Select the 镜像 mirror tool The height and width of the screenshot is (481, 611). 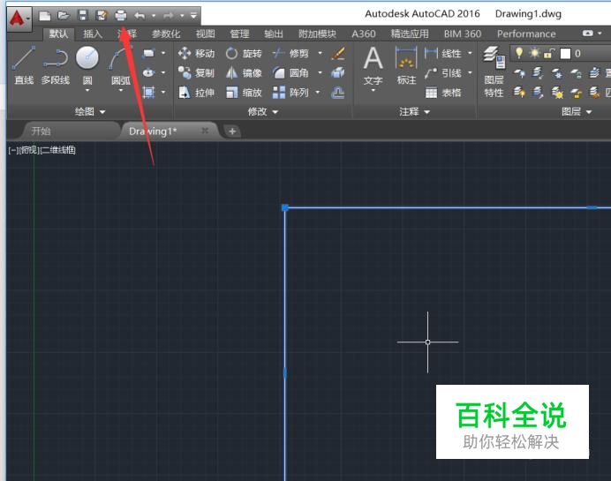(244, 73)
